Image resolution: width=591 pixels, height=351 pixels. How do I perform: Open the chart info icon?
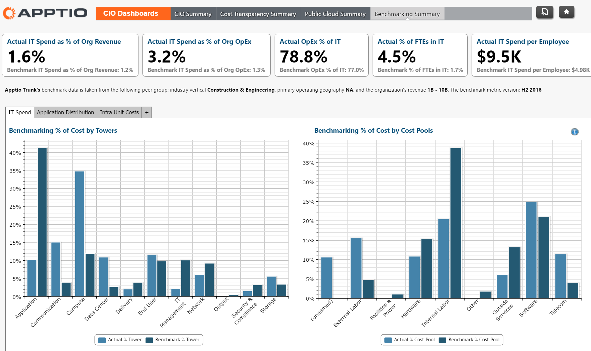tap(575, 132)
